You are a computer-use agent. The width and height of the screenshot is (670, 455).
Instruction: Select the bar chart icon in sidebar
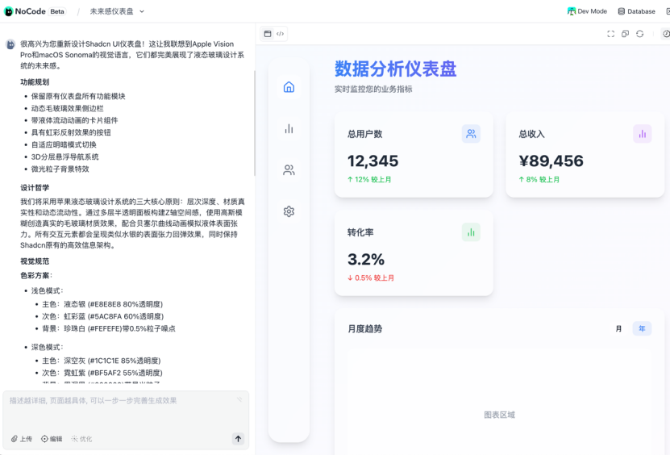[x=289, y=128]
